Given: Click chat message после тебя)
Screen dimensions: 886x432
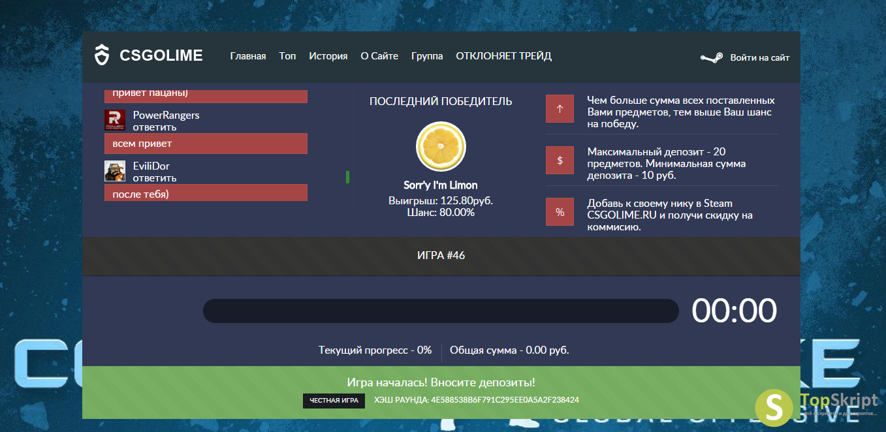Looking at the screenshot, I should point(206,194).
